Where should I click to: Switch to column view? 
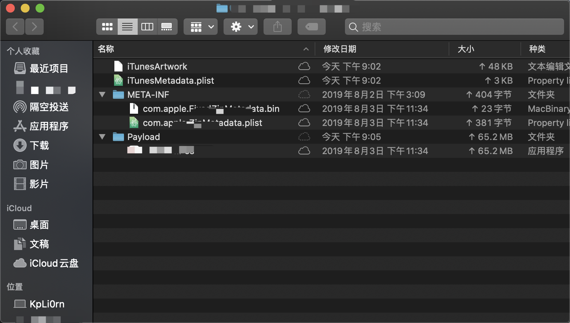[147, 27]
